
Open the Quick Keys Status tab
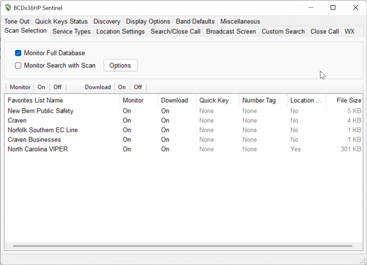click(61, 21)
